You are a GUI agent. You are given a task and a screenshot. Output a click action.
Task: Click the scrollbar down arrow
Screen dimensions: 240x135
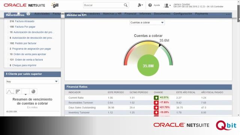click(238, 115)
